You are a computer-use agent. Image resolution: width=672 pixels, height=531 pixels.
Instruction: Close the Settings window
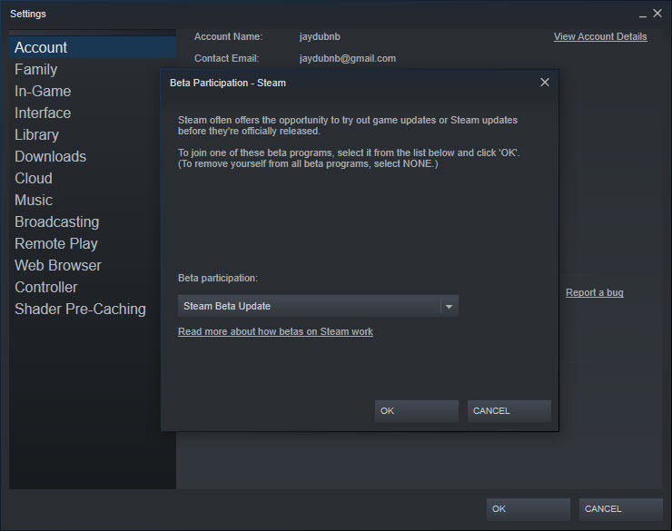(x=657, y=14)
